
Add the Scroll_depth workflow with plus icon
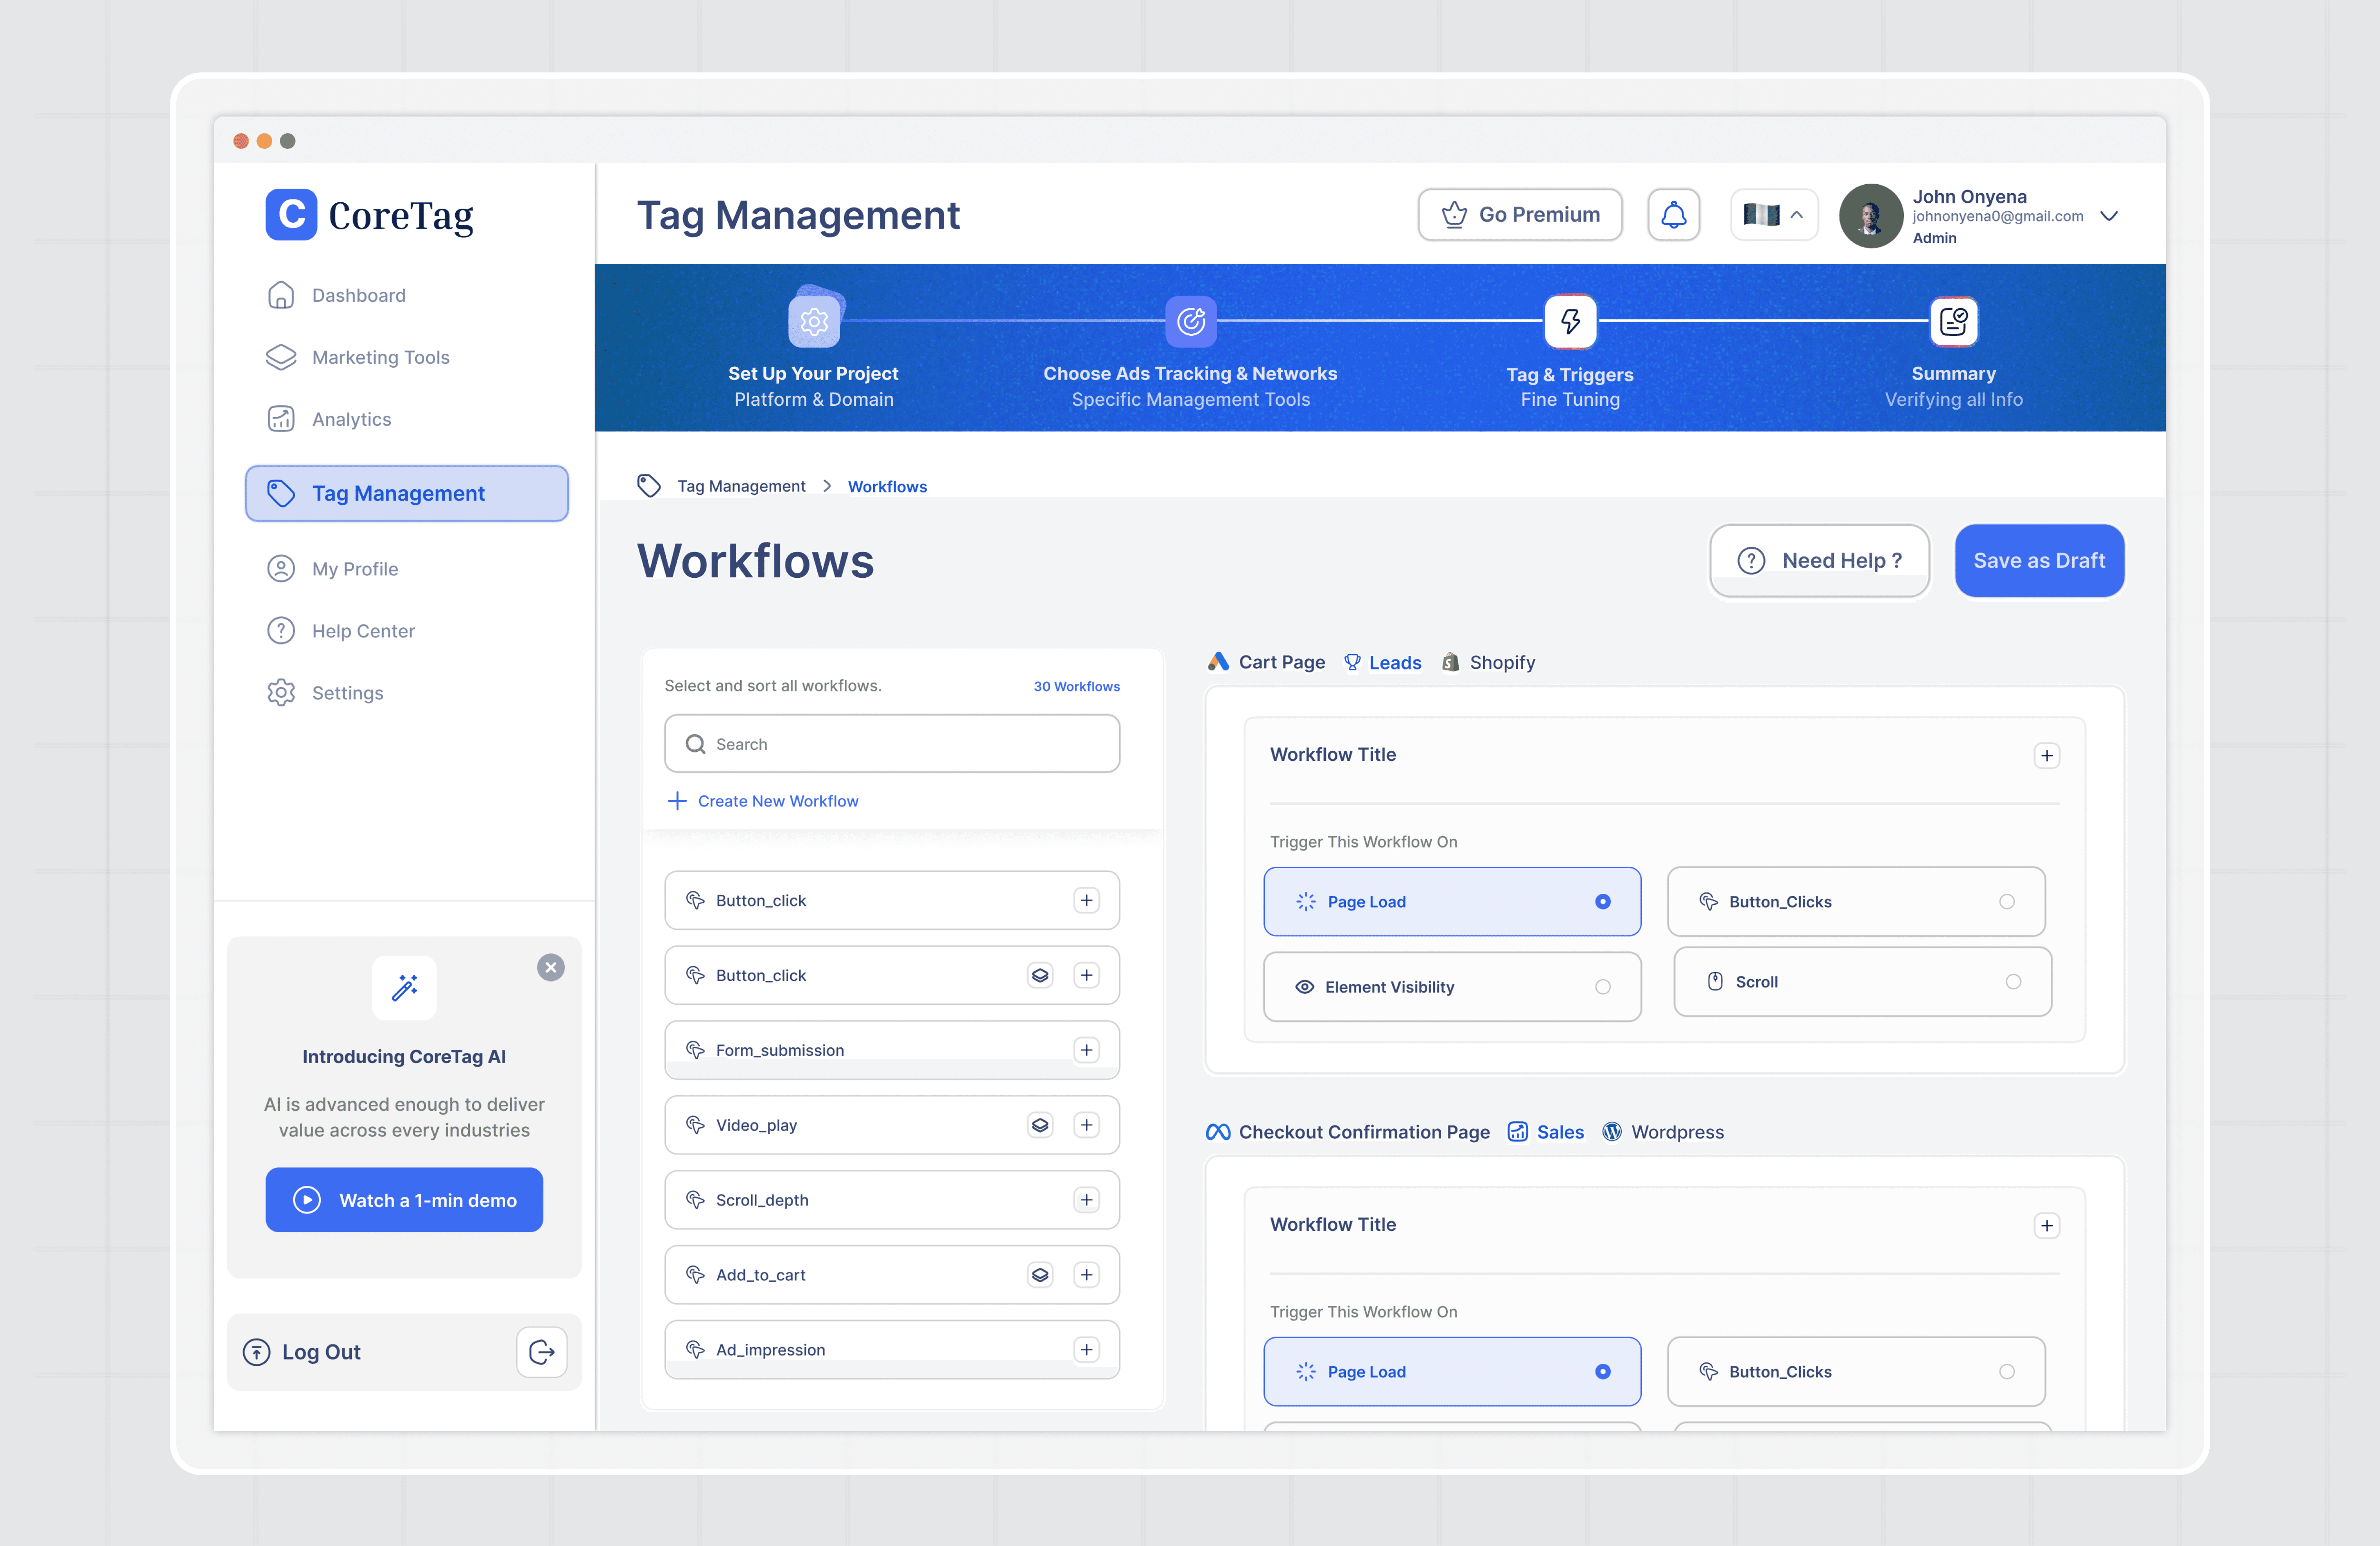tap(1086, 1200)
